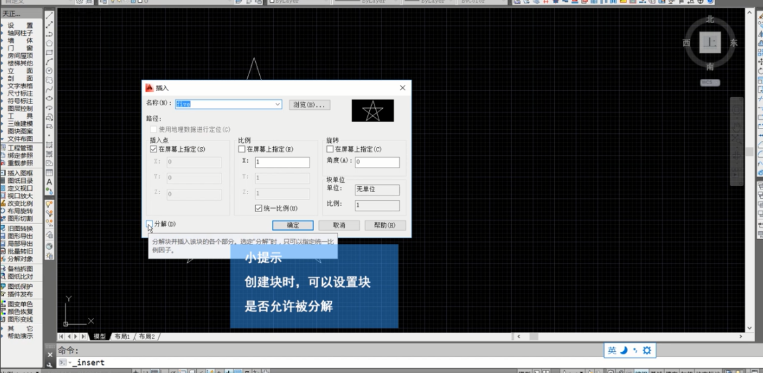The image size is (763, 373).
Task: Switch to the 布局1 layout tab
Action: pos(122,337)
